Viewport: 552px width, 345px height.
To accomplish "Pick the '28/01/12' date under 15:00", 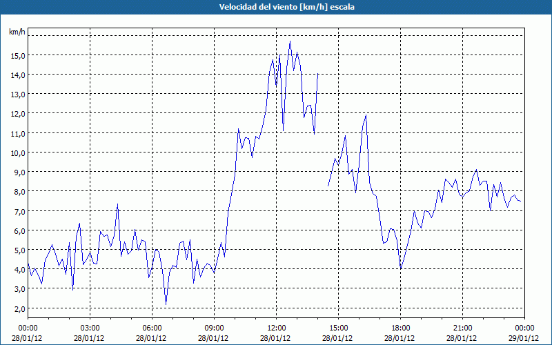I will (x=337, y=338).
